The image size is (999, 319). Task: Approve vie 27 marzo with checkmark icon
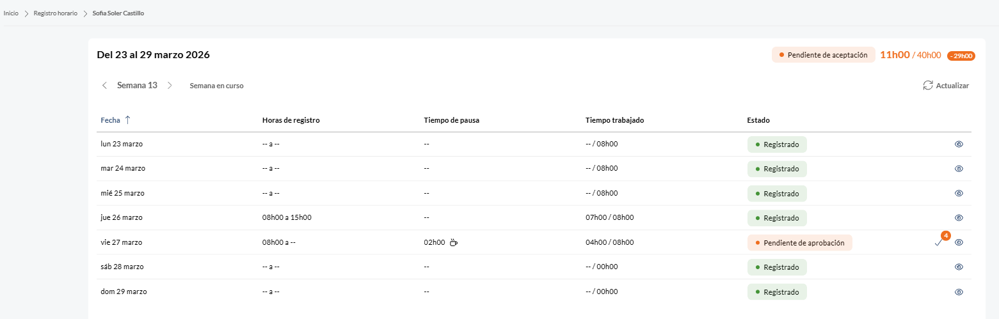[x=938, y=243]
